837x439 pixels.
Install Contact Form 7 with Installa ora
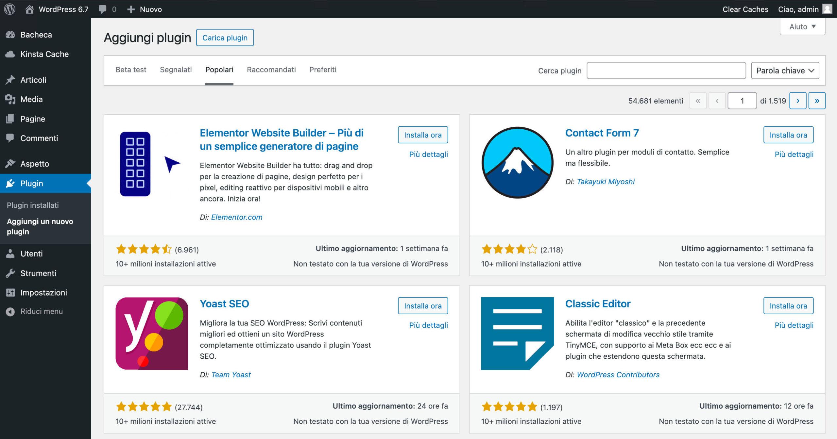pos(788,135)
